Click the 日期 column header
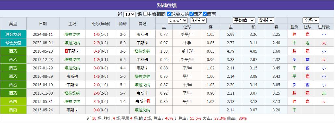336x123 pixels. 43,24
